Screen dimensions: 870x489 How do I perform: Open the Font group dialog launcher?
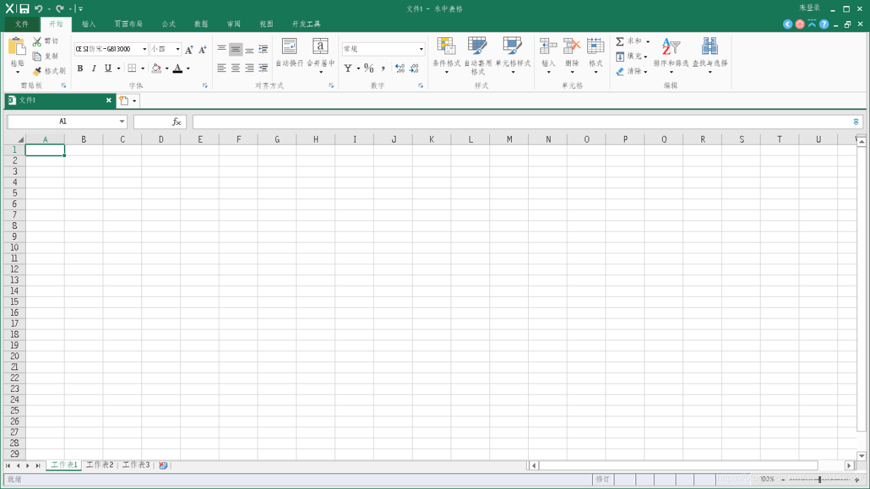coord(205,86)
